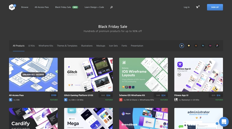Open UI Kits category link under Fitness App Ui

tap(196, 100)
